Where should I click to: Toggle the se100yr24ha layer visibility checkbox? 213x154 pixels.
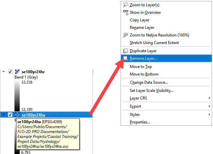point(10,115)
